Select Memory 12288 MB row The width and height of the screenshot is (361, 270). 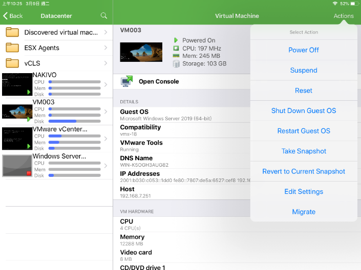click(237, 240)
